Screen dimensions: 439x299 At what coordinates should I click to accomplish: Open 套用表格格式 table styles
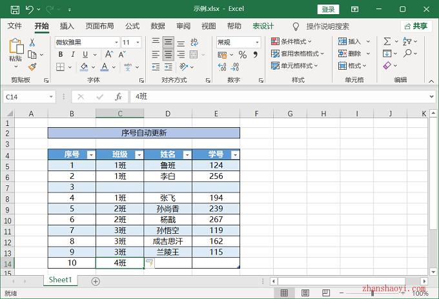click(298, 54)
